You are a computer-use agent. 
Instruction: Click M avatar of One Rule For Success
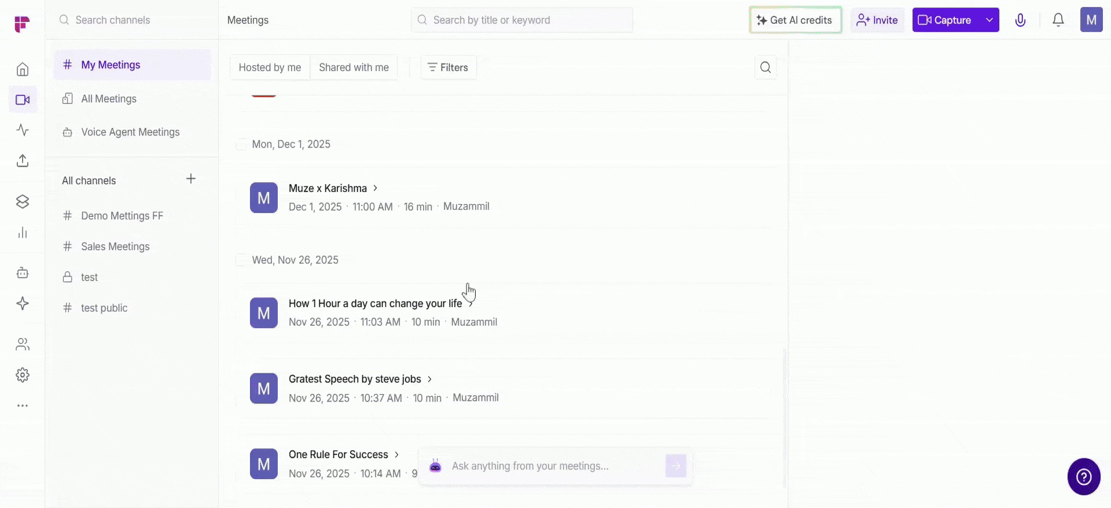click(x=264, y=464)
